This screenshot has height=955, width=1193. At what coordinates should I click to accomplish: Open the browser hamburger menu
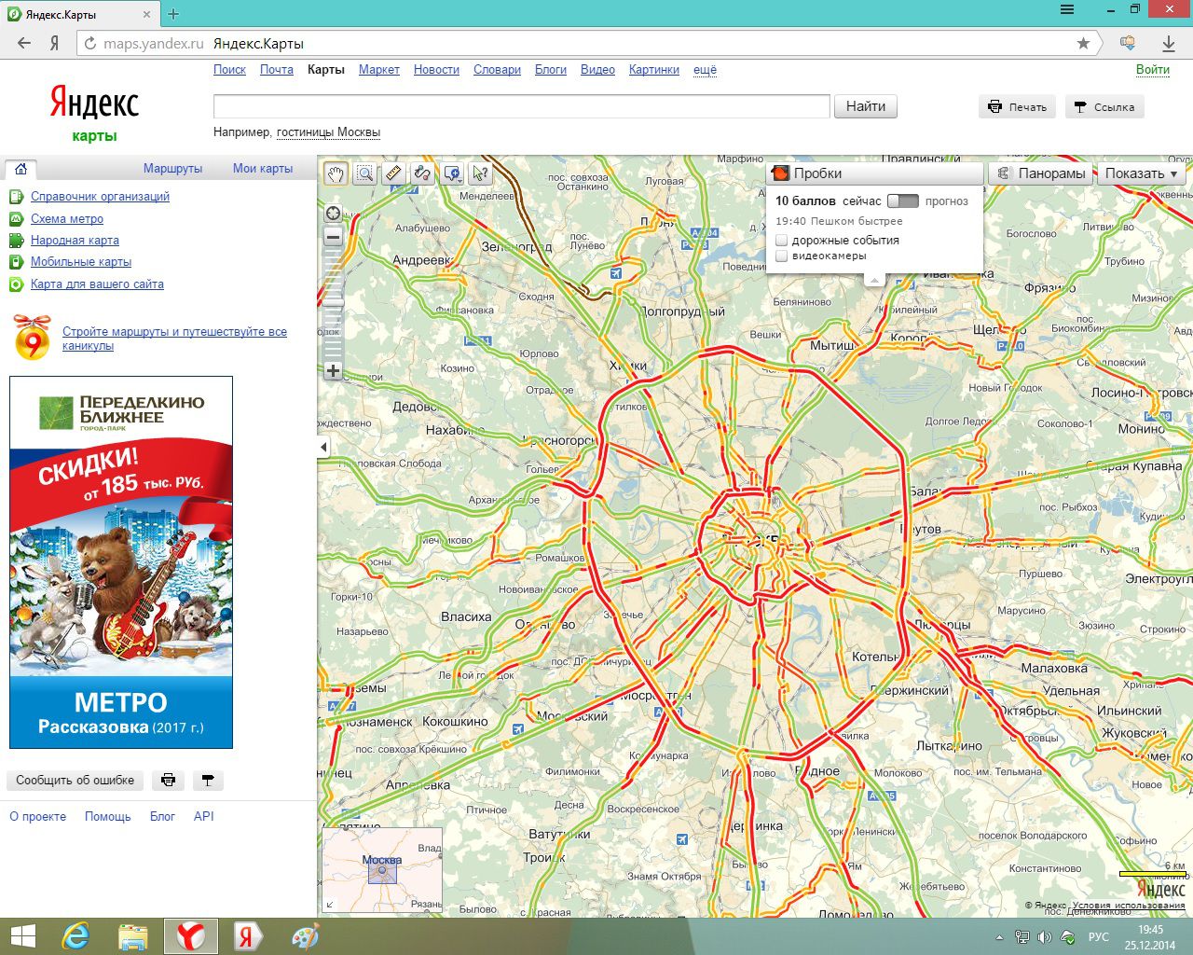click(1067, 9)
